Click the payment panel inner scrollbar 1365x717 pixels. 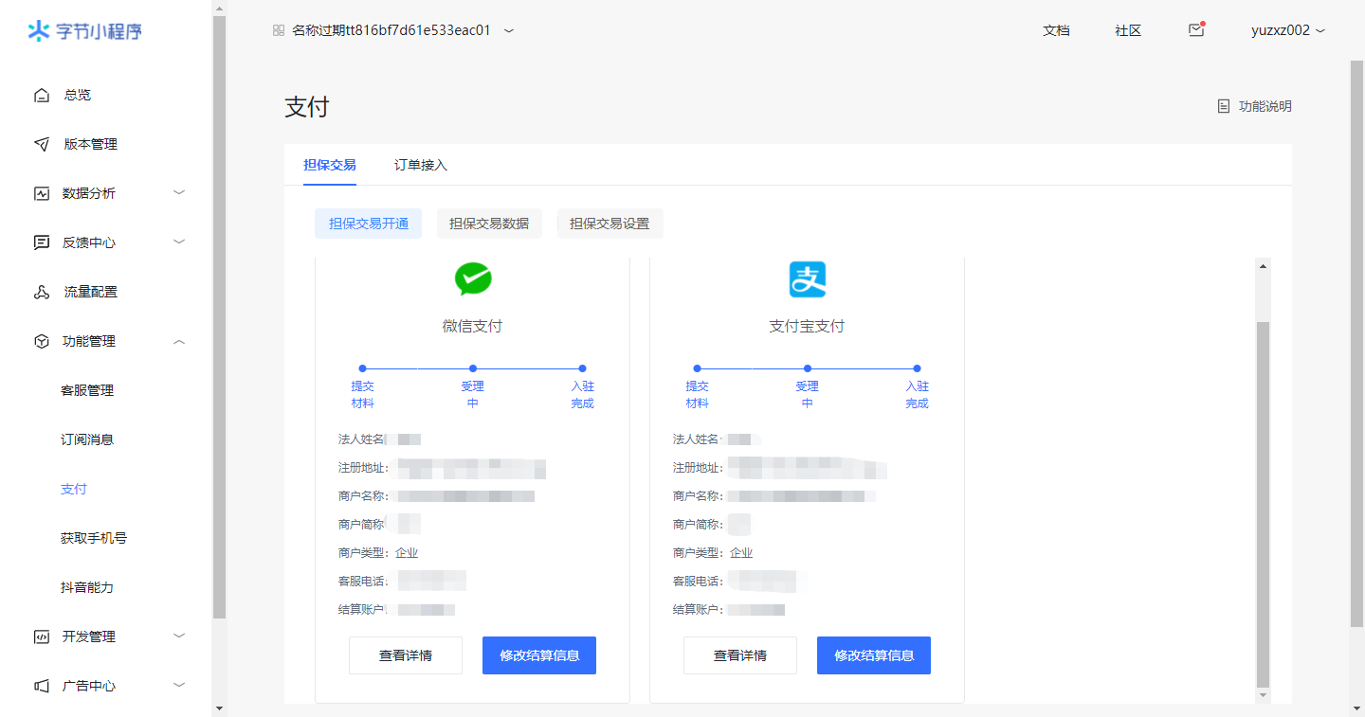point(1262,502)
